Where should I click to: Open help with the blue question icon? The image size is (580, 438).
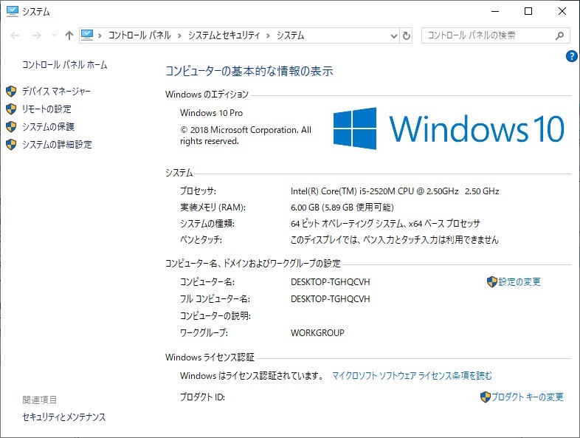571,56
